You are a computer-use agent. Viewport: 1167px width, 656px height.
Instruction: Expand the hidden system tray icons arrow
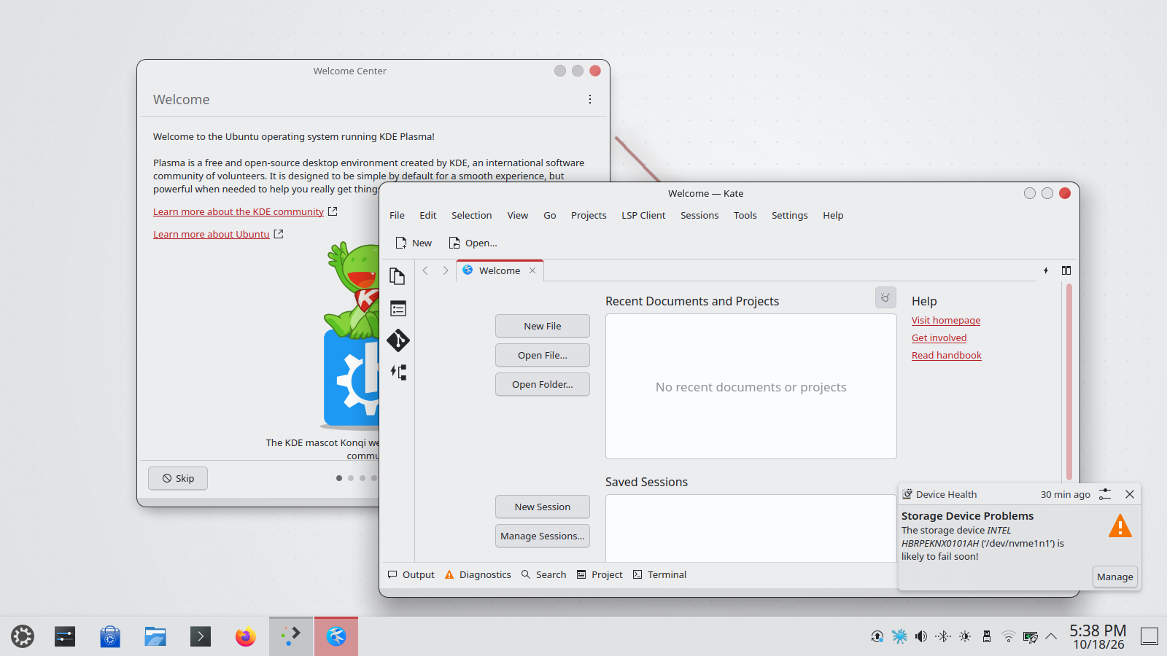[x=1051, y=636]
